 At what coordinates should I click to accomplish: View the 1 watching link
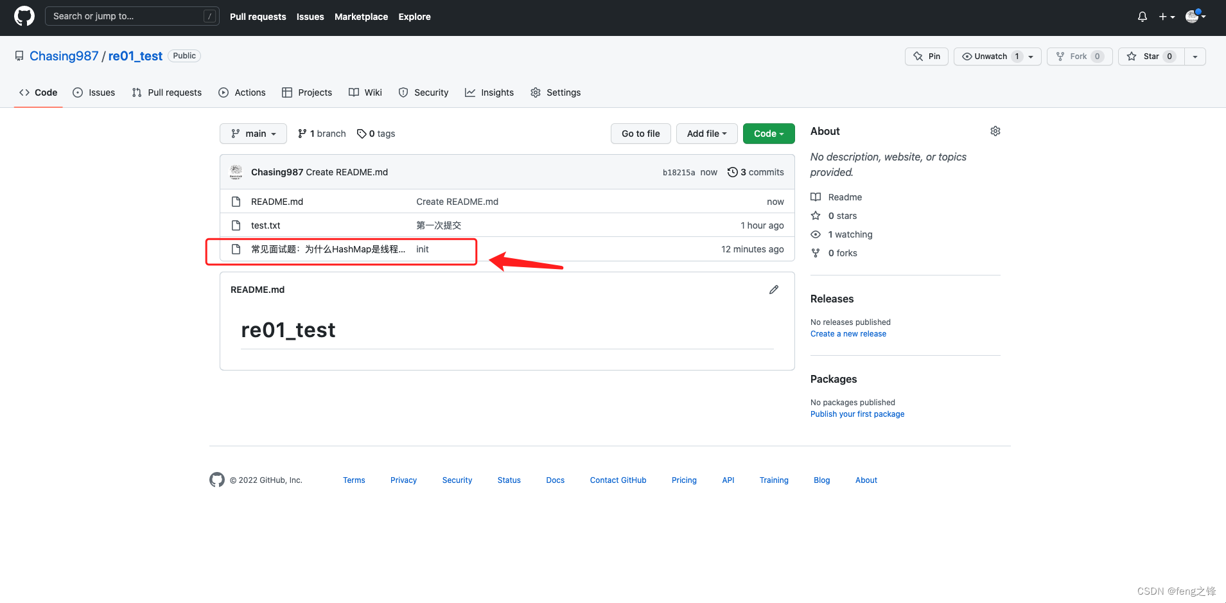click(841, 234)
